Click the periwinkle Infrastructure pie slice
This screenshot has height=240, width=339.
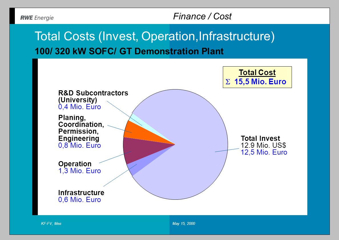click(140, 165)
